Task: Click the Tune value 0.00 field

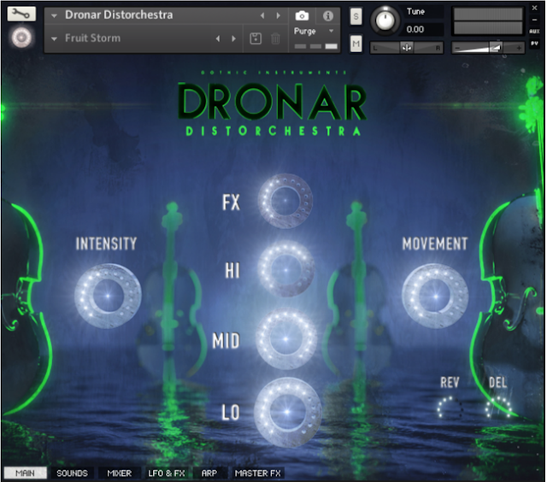Action: pos(423,29)
